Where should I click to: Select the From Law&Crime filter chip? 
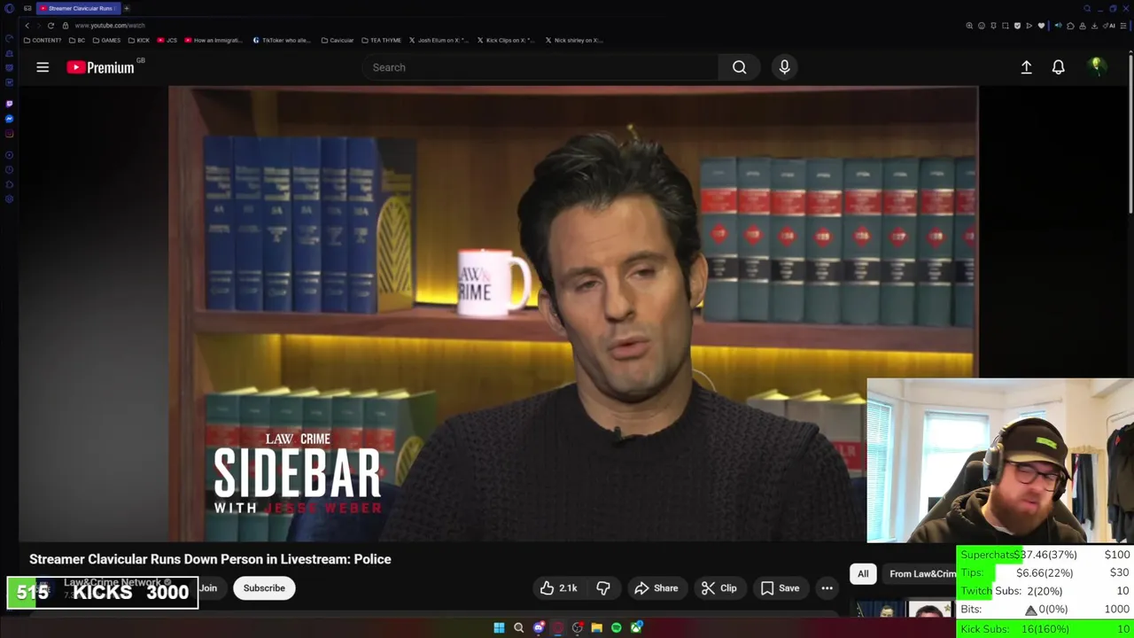point(921,574)
